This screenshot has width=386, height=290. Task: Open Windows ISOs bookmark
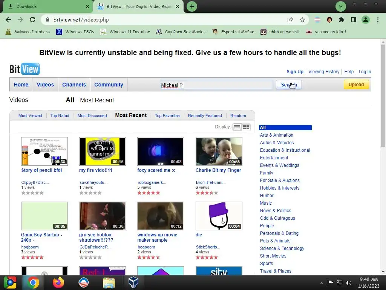coord(75,32)
